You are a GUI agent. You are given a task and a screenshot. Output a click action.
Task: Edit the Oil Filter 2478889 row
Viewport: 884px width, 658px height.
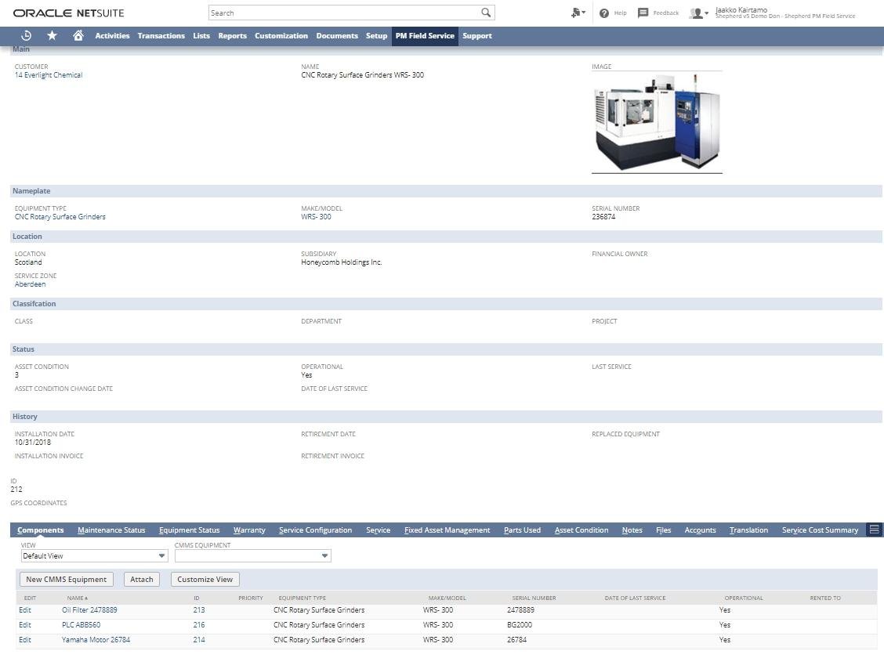click(25, 610)
